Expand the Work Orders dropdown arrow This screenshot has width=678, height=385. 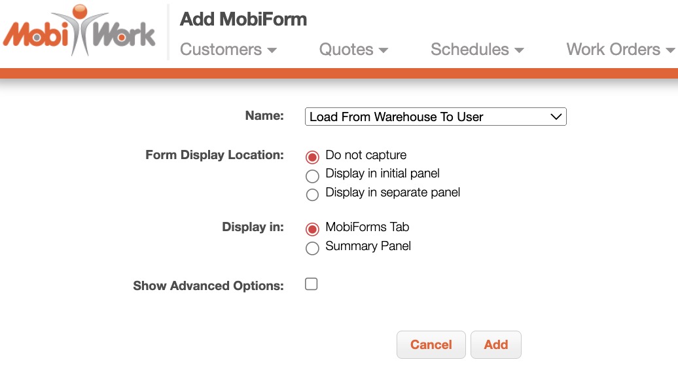click(x=669, y=50)
